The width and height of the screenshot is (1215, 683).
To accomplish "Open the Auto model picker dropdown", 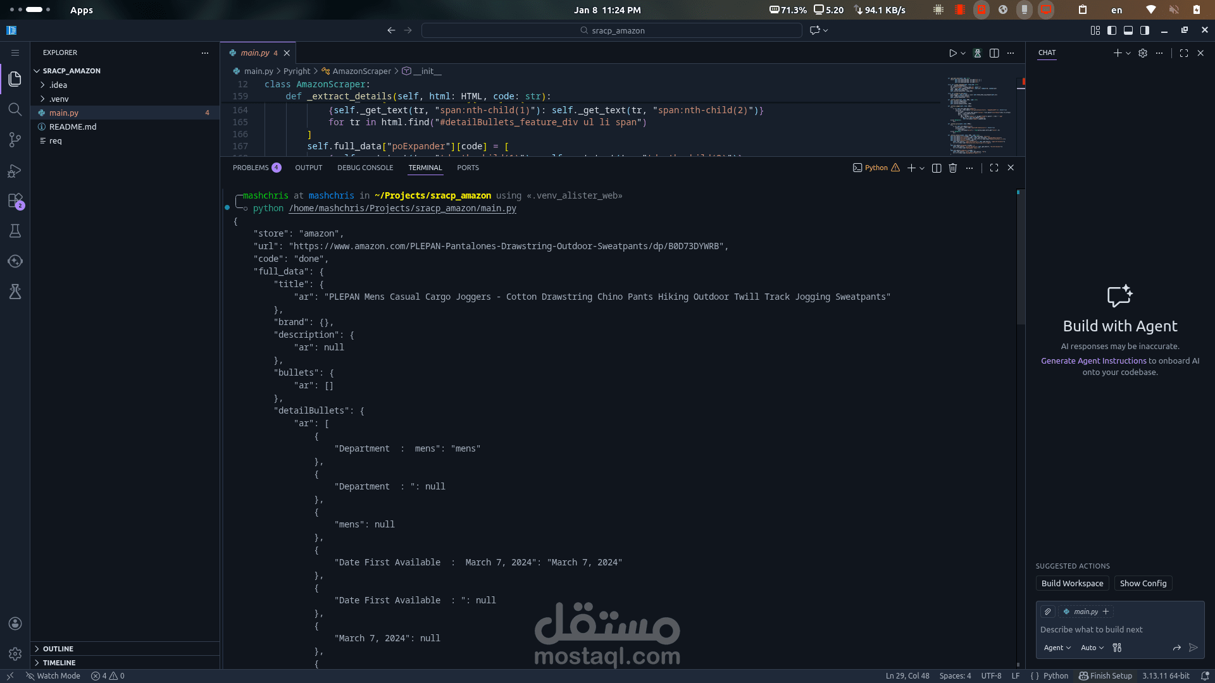I will point(1092,648).
